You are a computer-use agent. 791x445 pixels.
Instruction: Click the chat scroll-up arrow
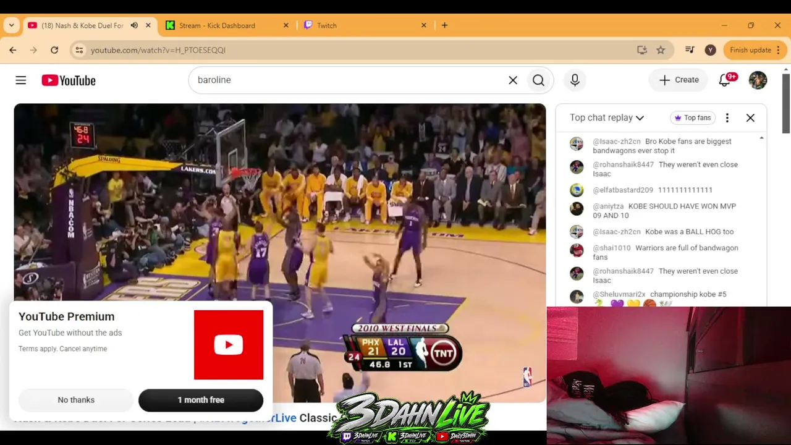point(761,138)
